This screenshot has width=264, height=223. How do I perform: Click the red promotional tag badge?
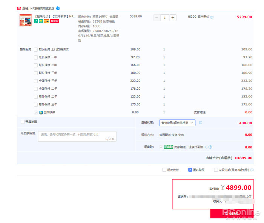coord(55,21)
